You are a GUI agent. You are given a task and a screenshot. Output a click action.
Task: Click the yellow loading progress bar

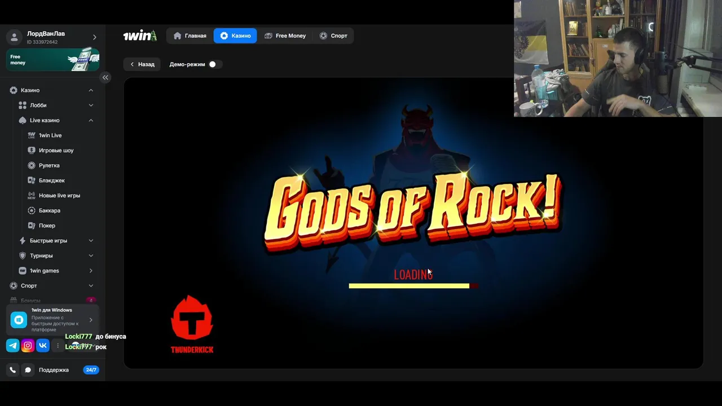409,286
